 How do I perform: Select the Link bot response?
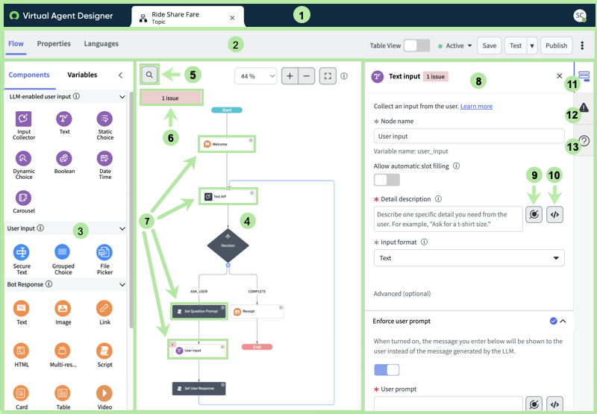[104, 308]
